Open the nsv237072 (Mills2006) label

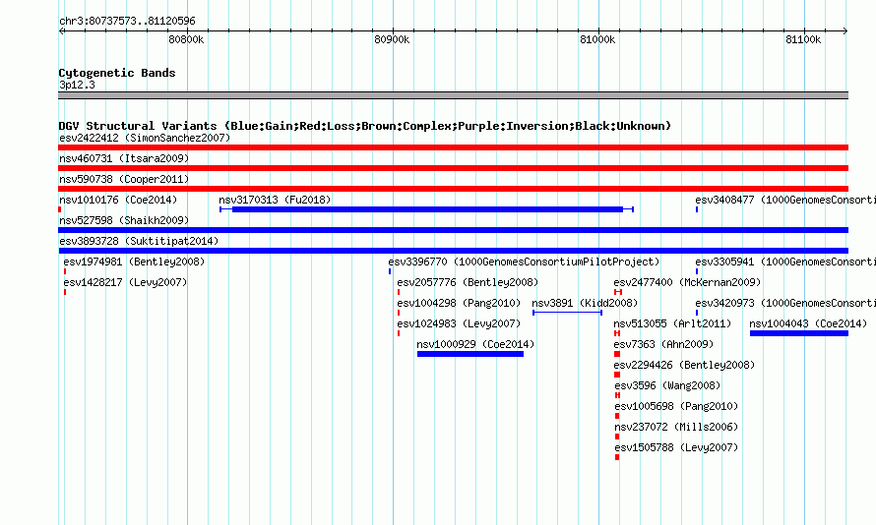[676, 427]
